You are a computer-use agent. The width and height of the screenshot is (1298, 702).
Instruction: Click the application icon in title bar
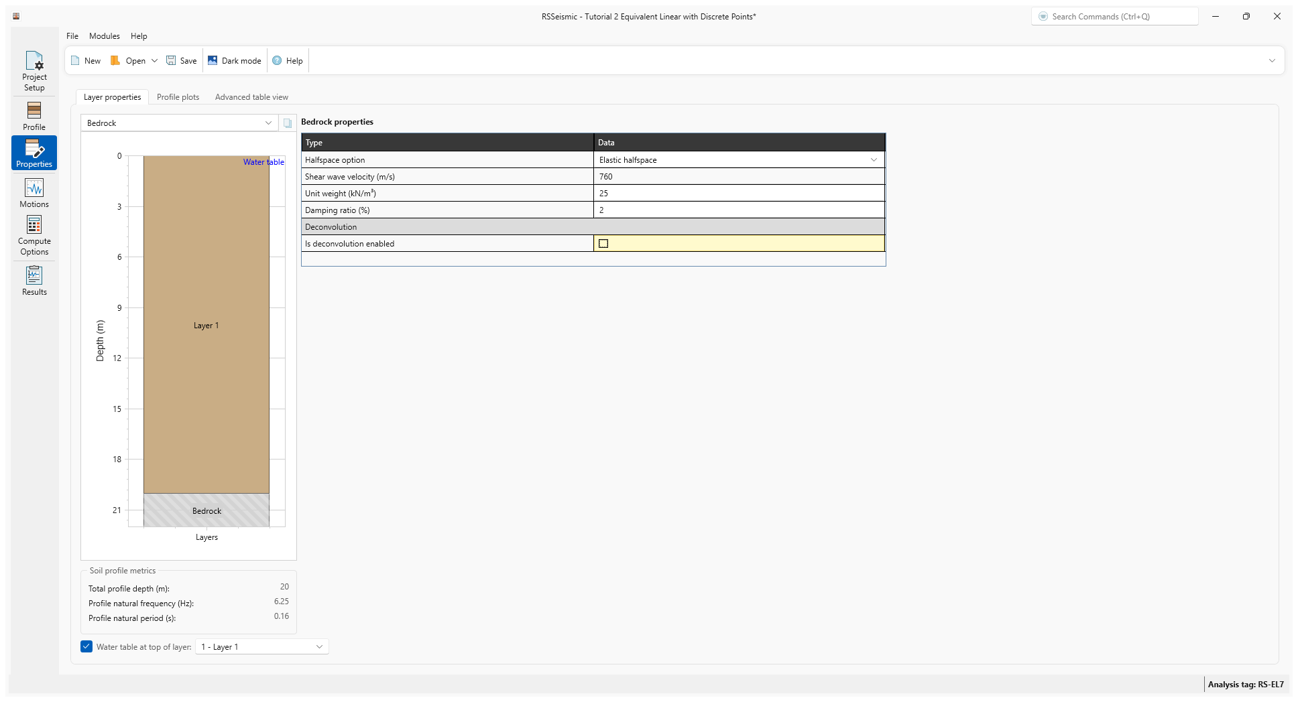16,17
